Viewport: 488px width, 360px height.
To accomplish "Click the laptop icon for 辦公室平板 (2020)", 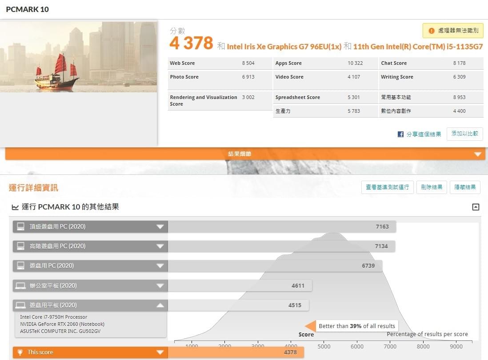I will point(20,285).
